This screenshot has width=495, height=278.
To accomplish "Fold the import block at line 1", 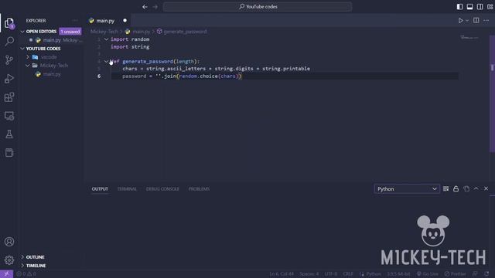I will pyautogui.click(x=107, y=39).
